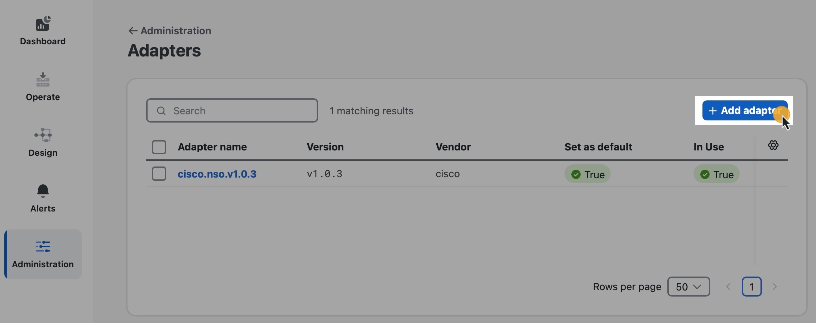
Task: Click the plus icon on Add adapter
Action: pyautogui.click(x=712, y=111)
